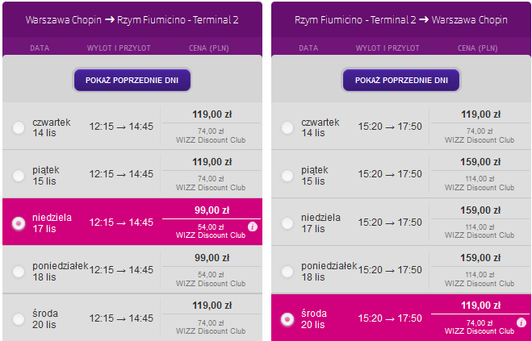The height and width of the screenshot is (341, 532).
Task: Show previous days for Warszawa to Rzym
Action: 132,81
